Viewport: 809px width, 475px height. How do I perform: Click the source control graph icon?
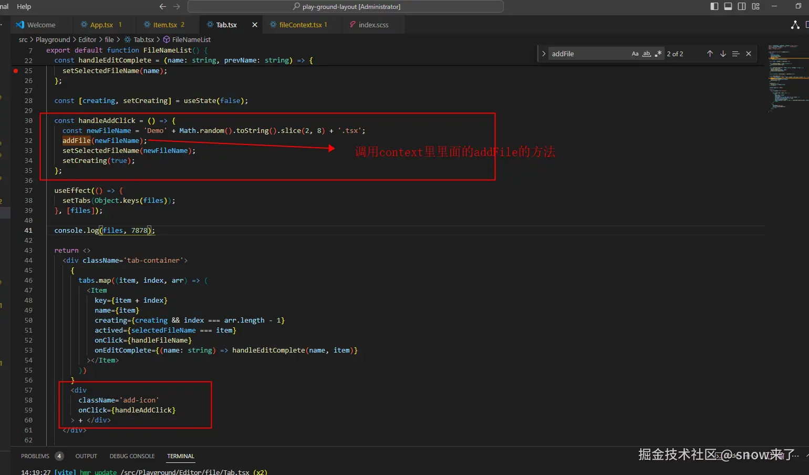click(795, 25)
